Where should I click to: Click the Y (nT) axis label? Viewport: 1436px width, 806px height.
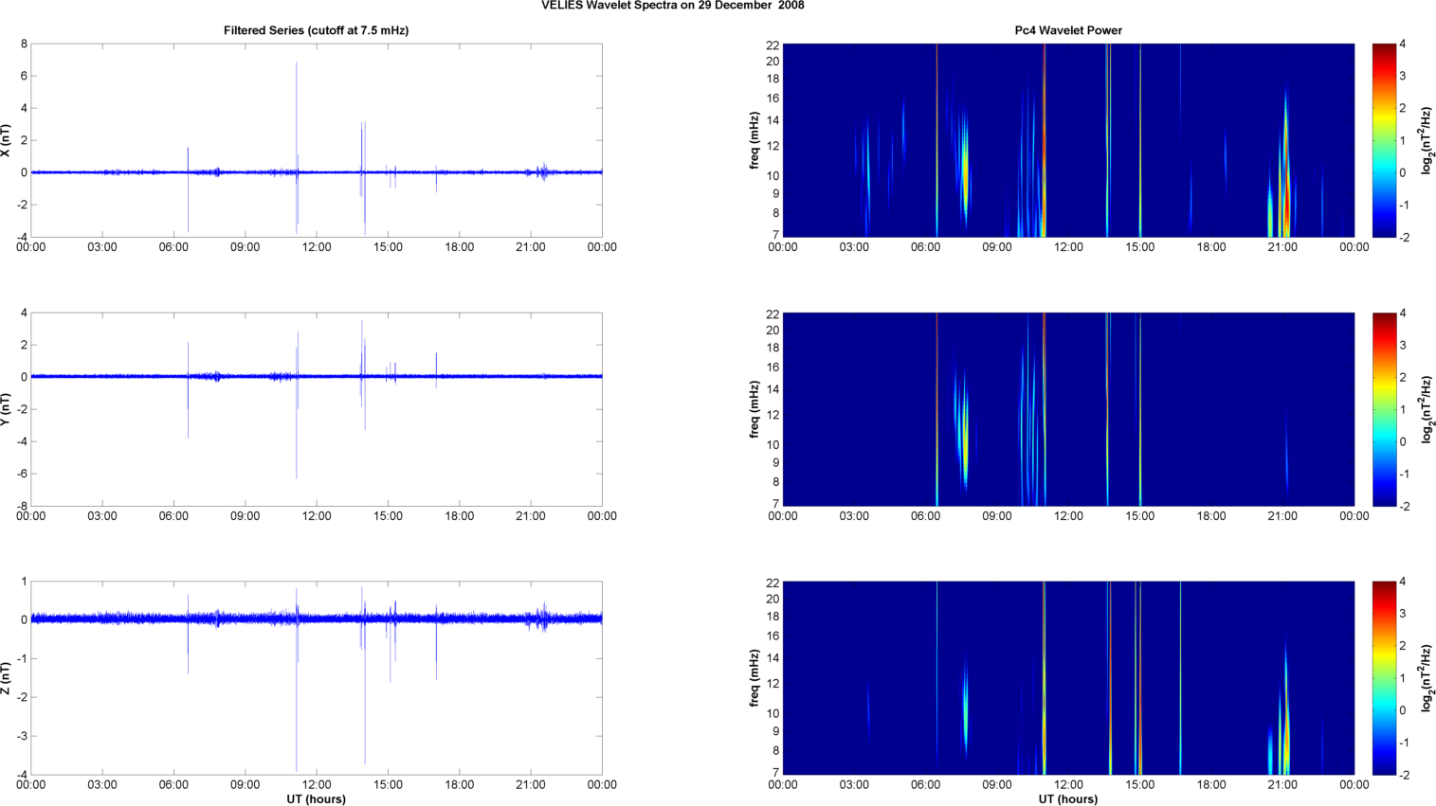point(6,409)
